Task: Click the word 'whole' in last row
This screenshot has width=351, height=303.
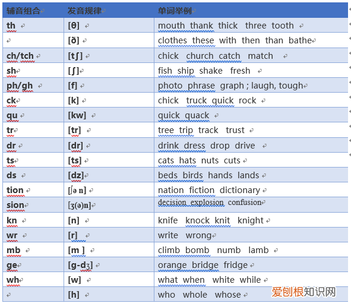Action: tap(195, 295)
